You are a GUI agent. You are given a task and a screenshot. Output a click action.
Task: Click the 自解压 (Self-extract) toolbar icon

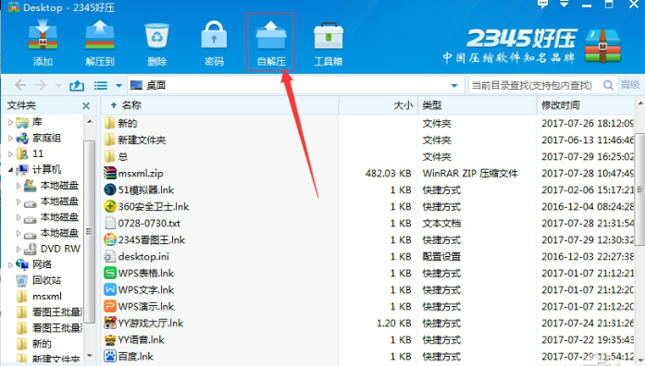click(x=270, y=43)
